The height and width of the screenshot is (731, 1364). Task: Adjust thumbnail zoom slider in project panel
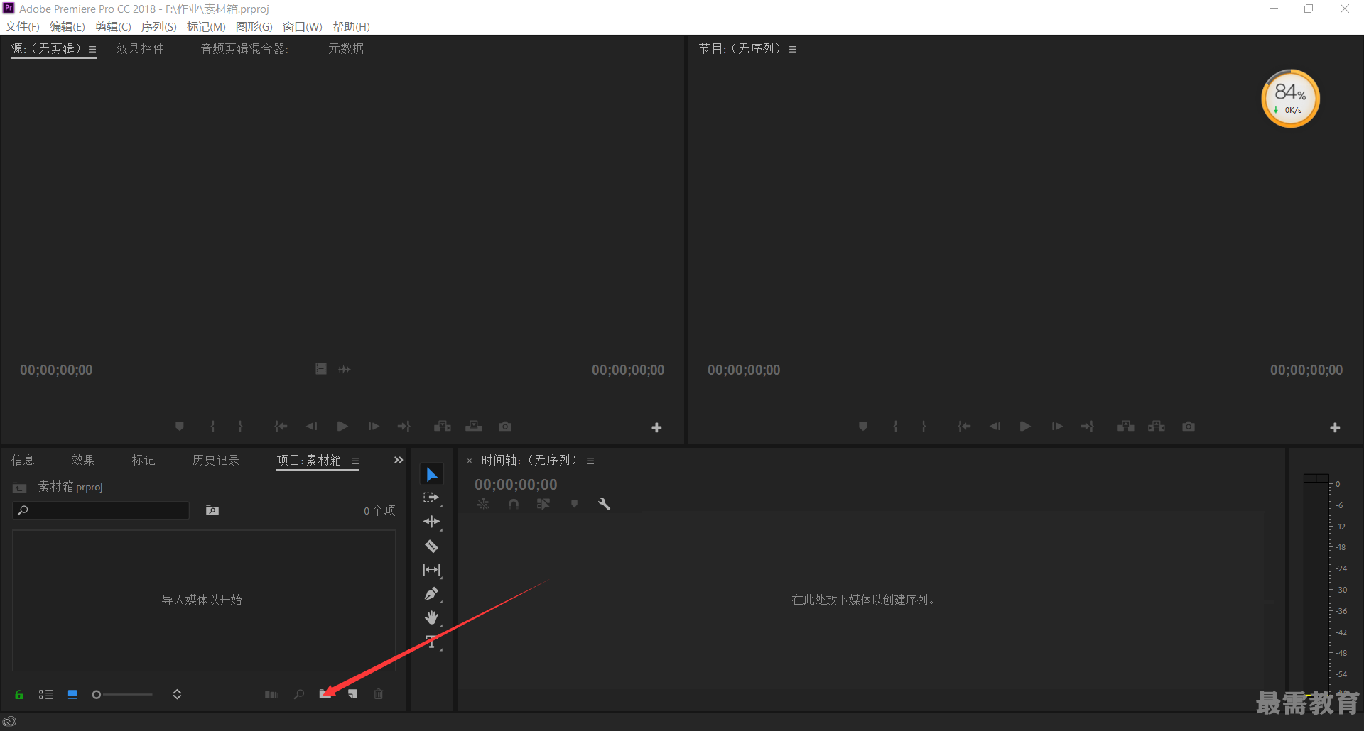coord(122,694)
